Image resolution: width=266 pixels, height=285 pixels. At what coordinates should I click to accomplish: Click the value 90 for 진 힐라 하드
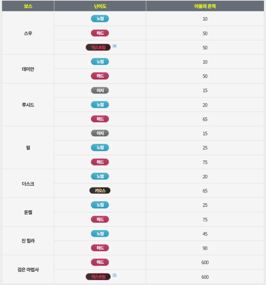[x=205, y=248]
